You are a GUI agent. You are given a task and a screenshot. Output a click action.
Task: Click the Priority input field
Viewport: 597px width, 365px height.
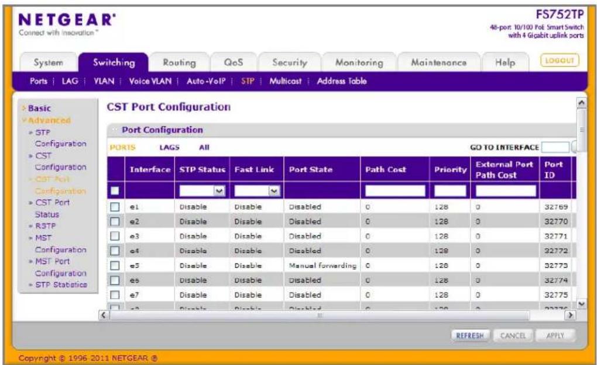pos(450,190)
